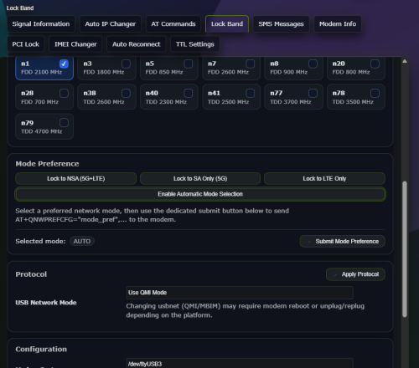Screen dimensions: 419x368
Task: Enable Automatic Mode Selection
Action: click(x=200, y=194)
